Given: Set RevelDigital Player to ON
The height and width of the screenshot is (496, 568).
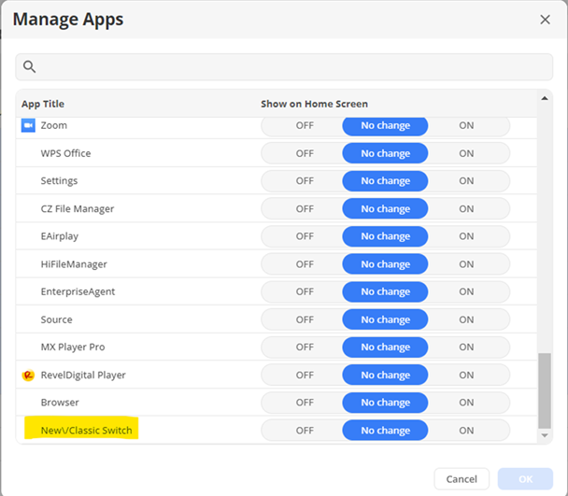Looking at the screenshot, I should [x=466, y=375].
